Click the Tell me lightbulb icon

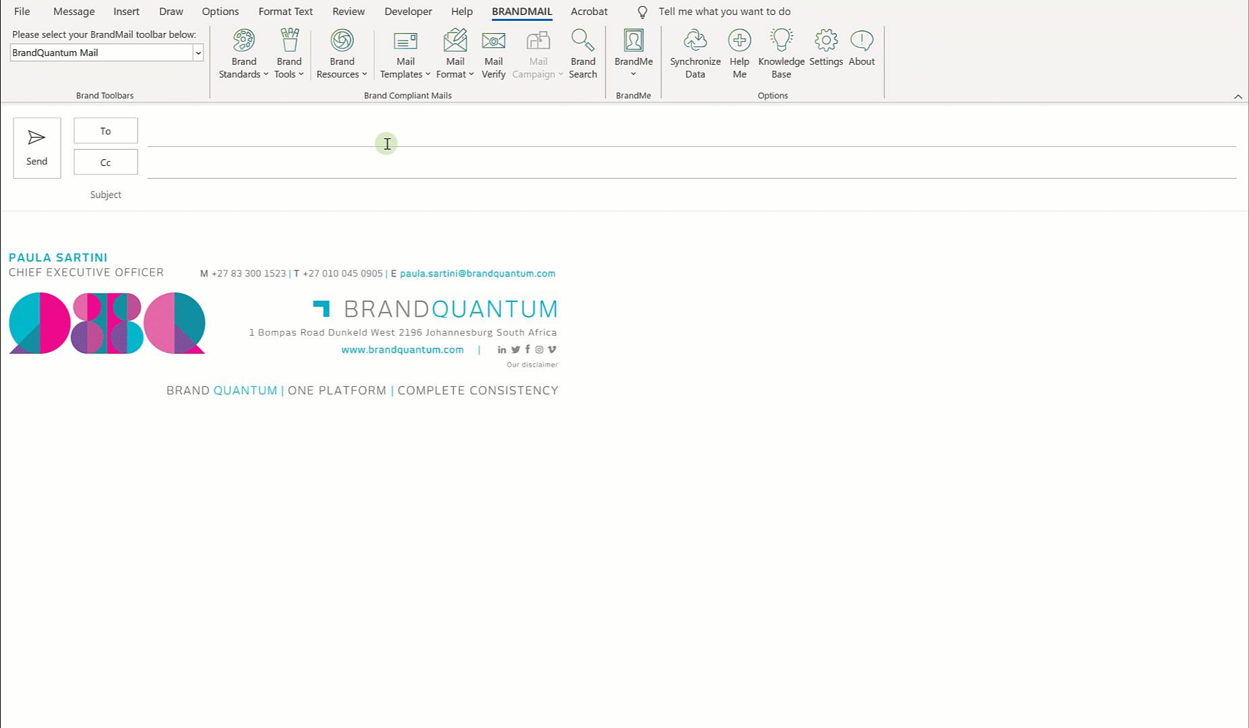[643, 12]
